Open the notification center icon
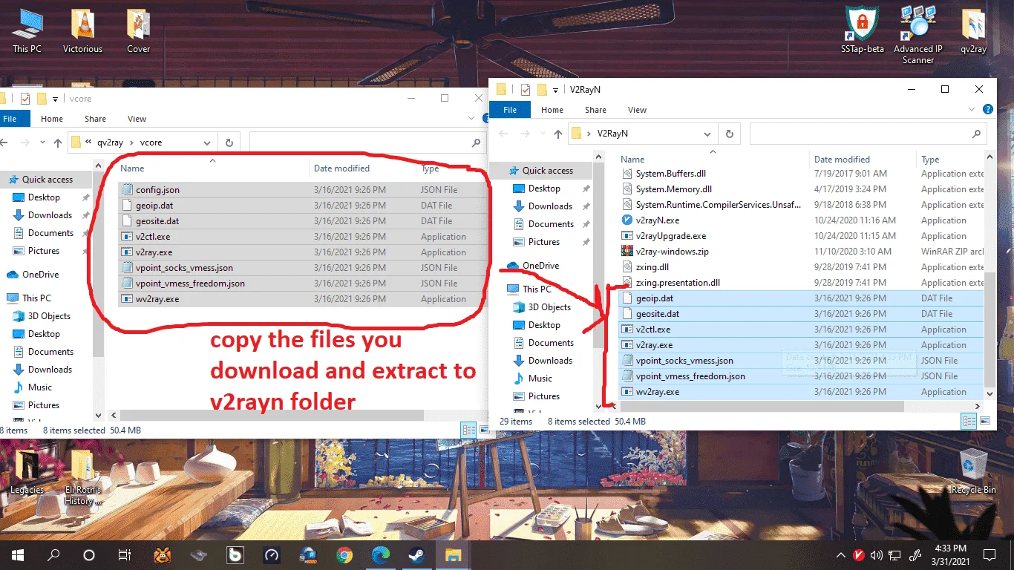The width and height of the screenshot is (1014, 570). 990,554
